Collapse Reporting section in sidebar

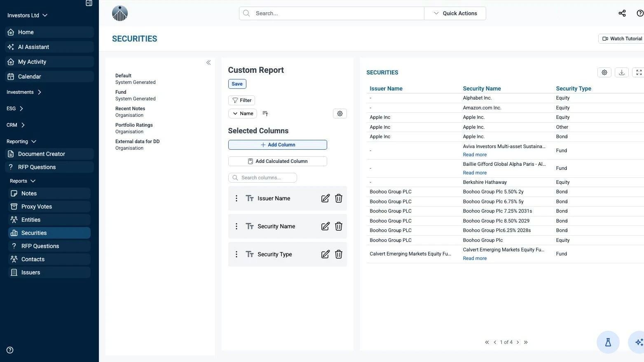click(21, 142)
